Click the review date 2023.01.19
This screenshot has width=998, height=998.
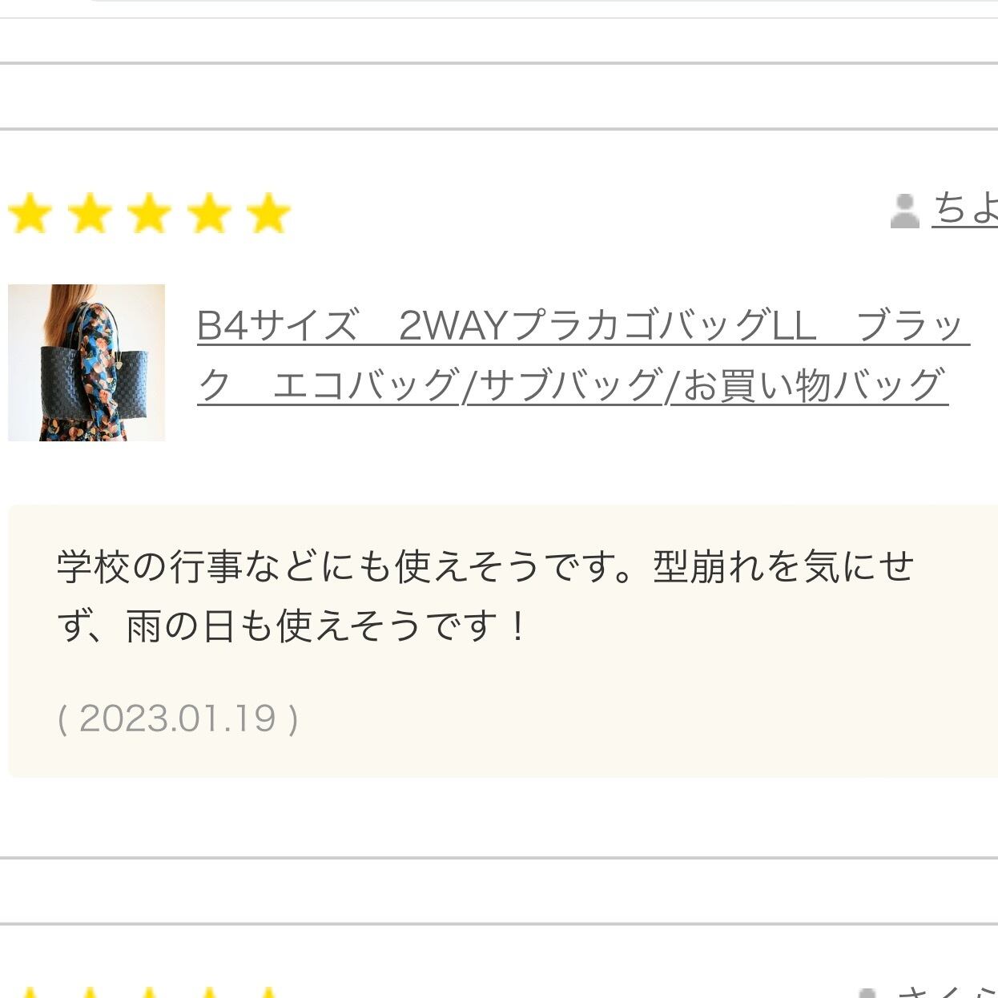[178, 718]
